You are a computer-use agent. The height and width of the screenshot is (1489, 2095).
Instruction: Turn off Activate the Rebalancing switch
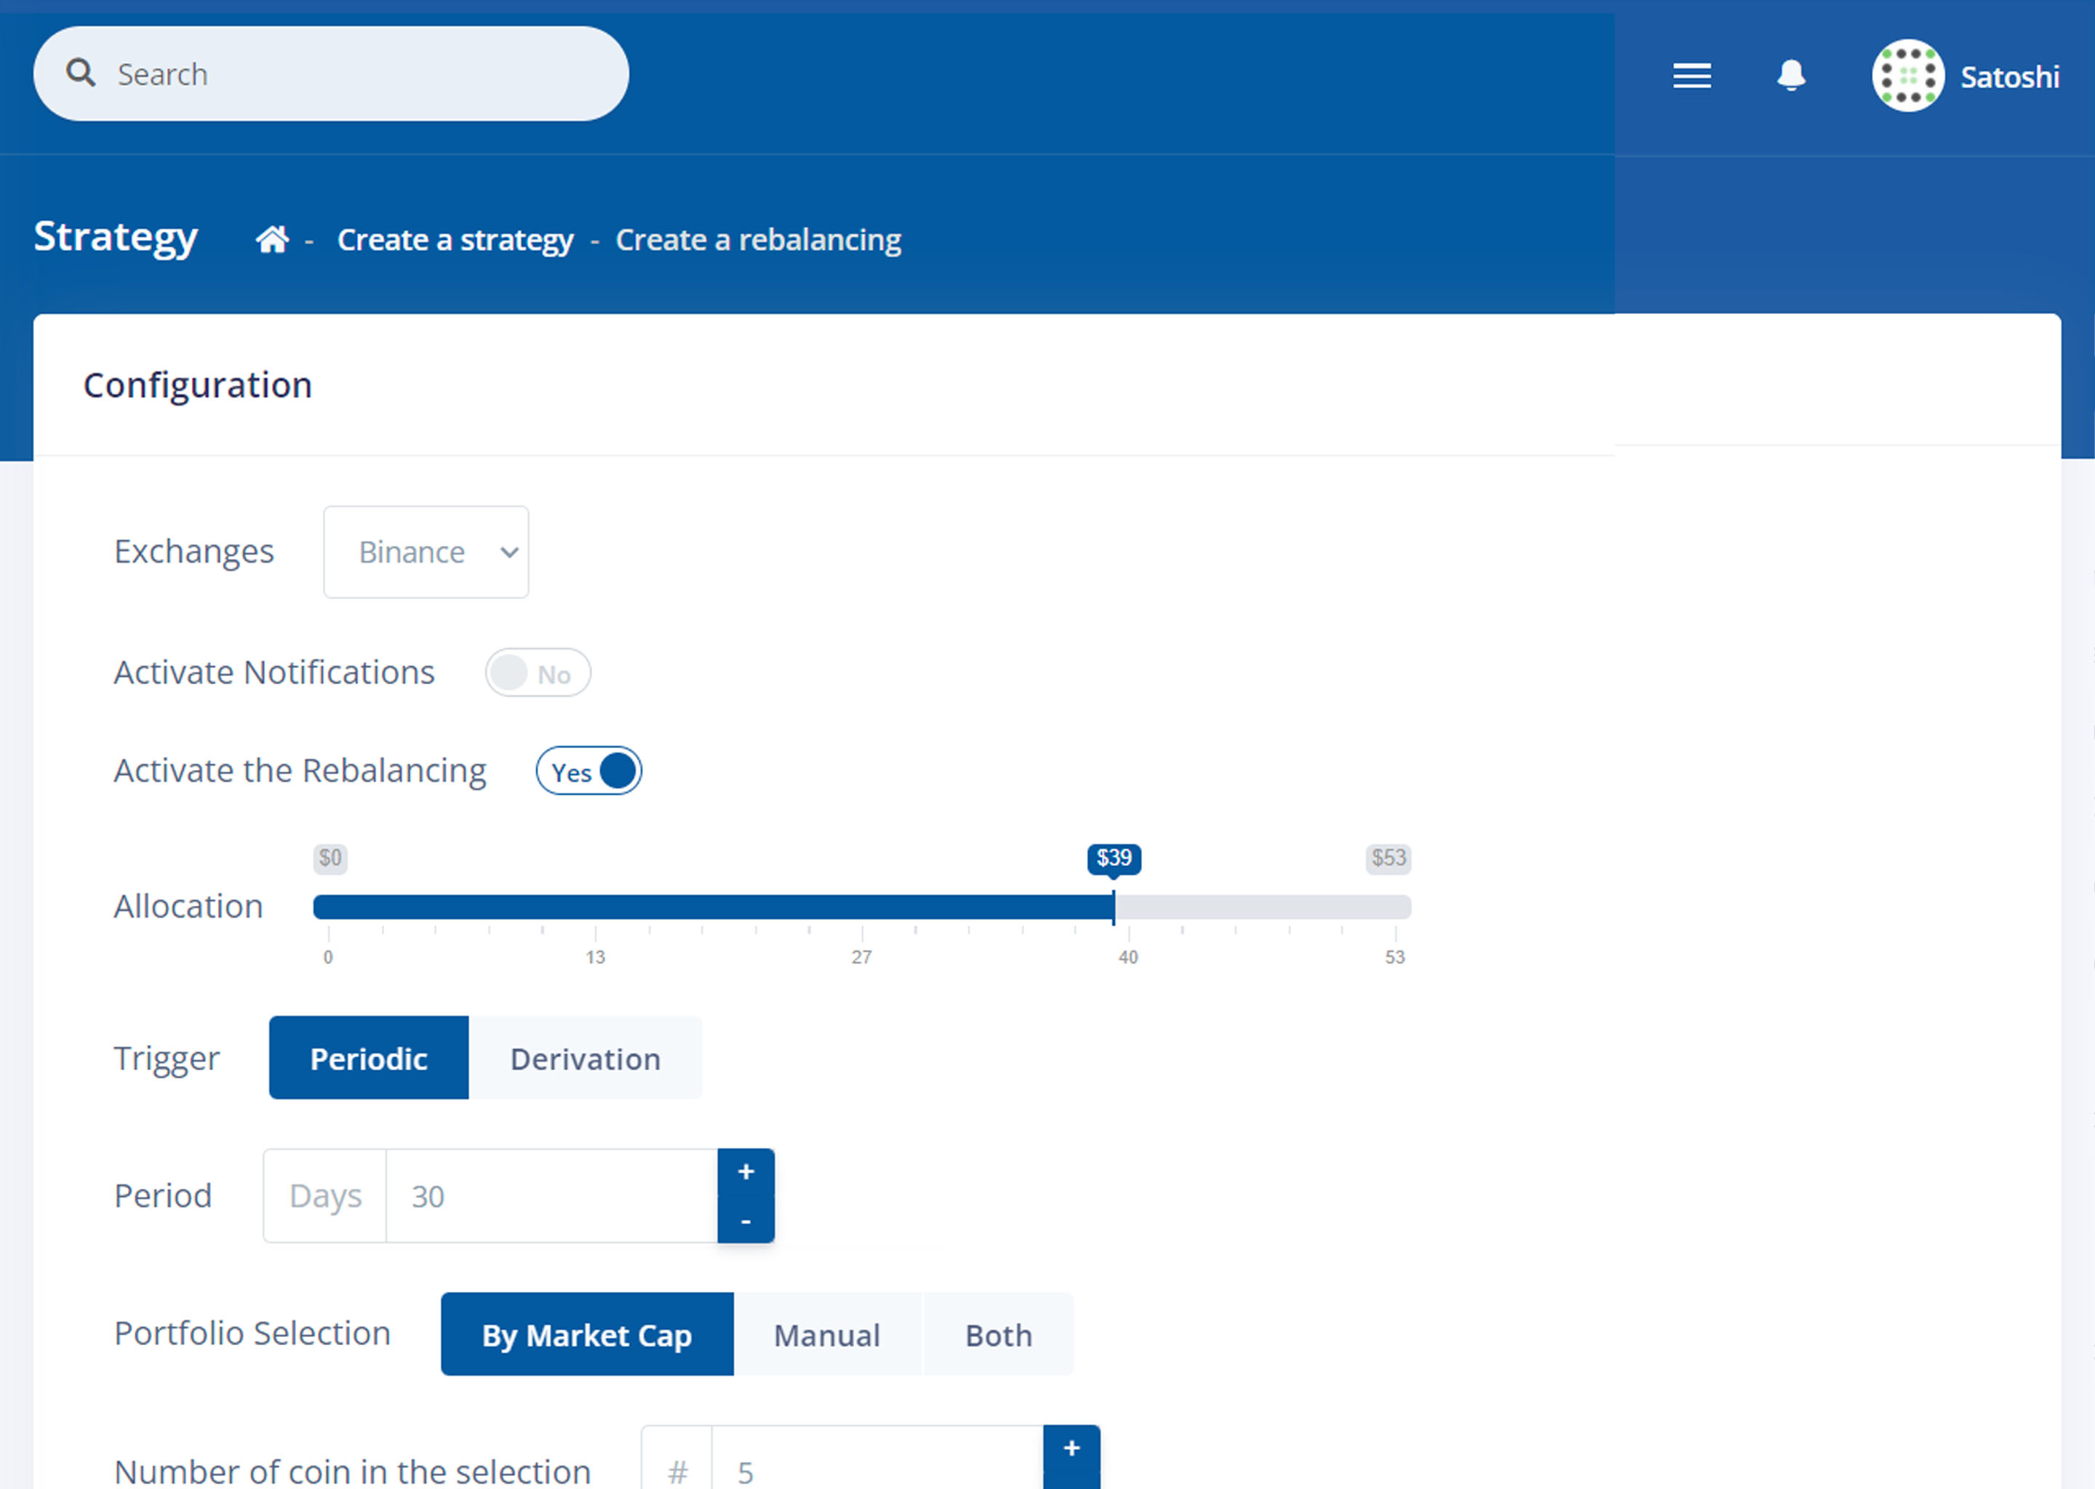click(x=589, y=771)
